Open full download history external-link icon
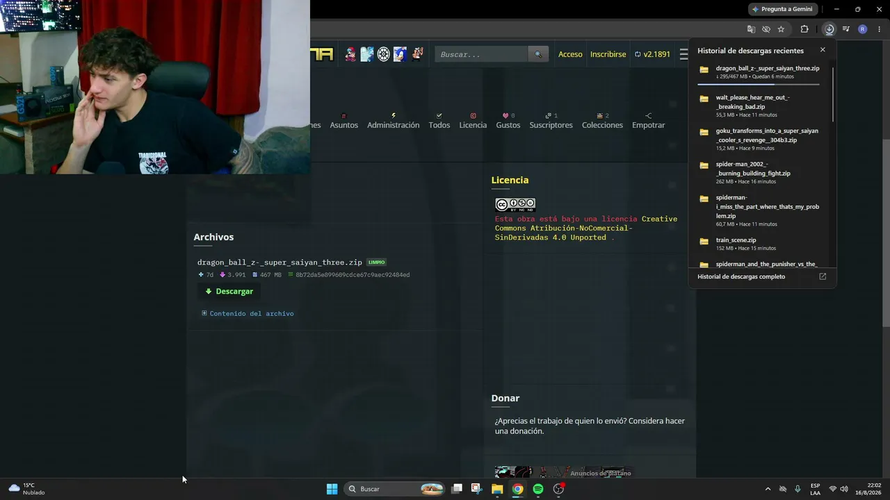The width and height of the screenshot is (890, 500). point(823,276)
